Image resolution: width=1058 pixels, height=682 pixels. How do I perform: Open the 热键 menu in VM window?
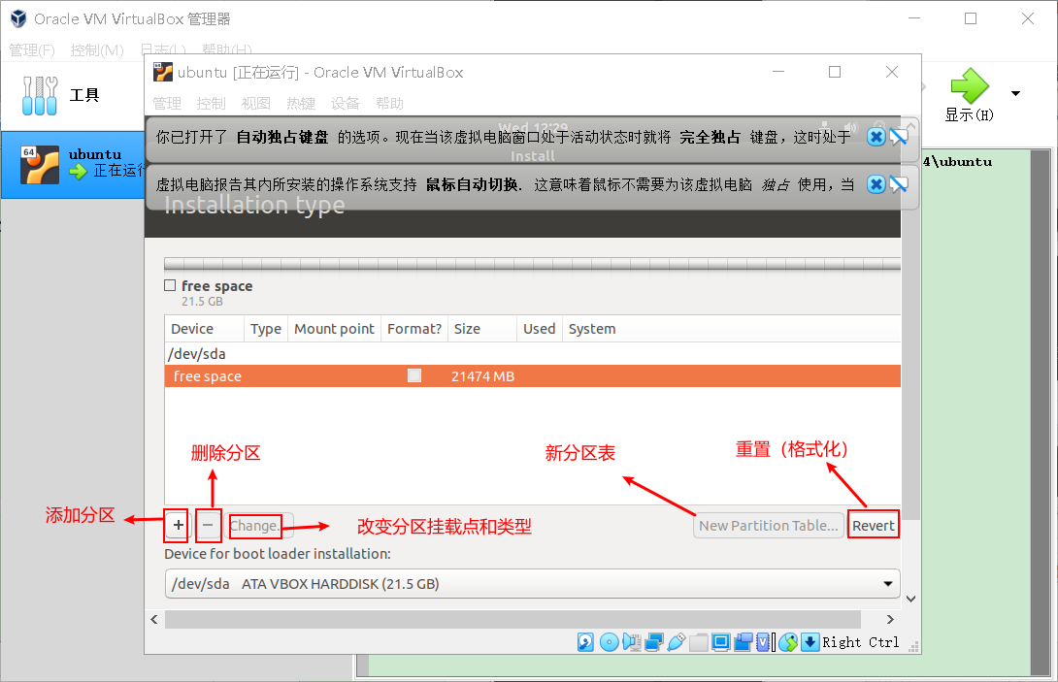[301, 103]
